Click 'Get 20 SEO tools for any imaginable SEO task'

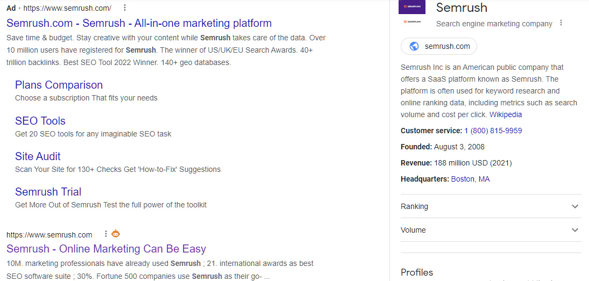[93, 134]
